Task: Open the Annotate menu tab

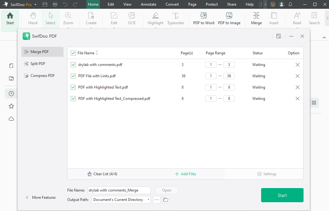Action: [x=148, y=4]
